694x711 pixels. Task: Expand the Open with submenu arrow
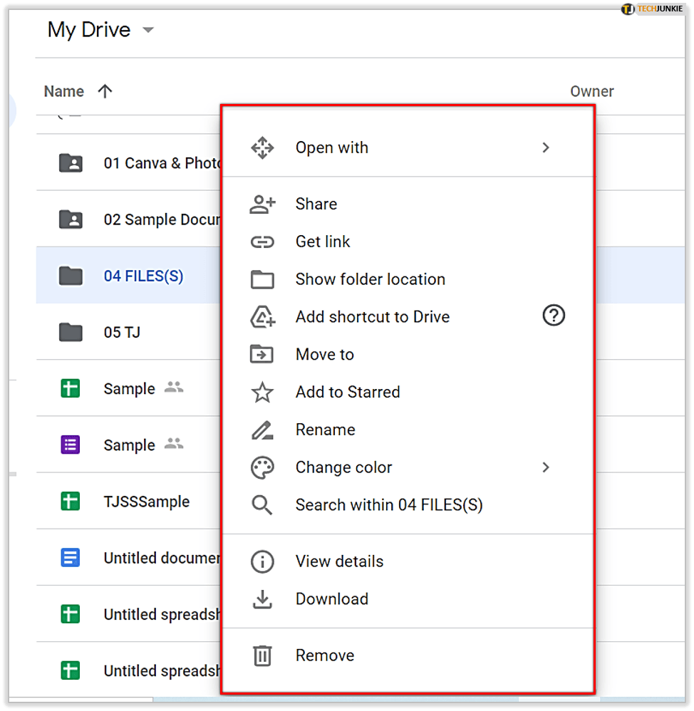click(546, 147)
